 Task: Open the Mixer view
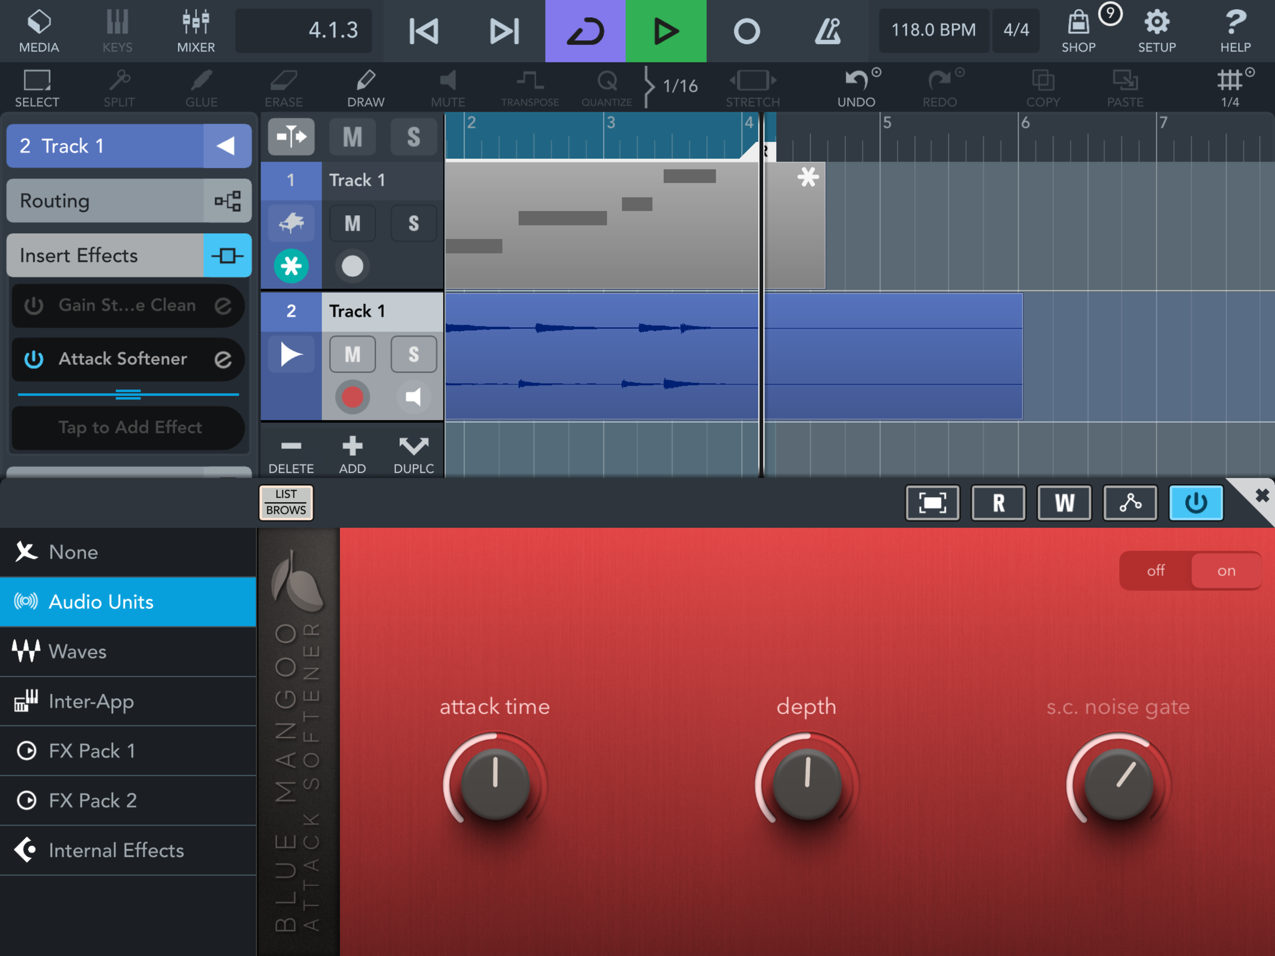click(196, 30)
